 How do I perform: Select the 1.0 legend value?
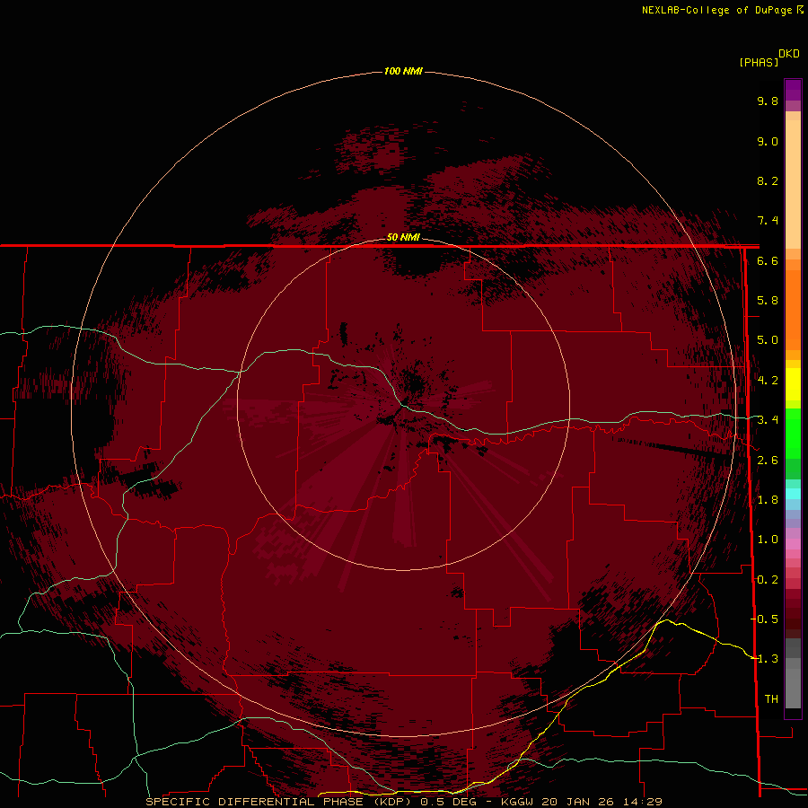[768, 540]
